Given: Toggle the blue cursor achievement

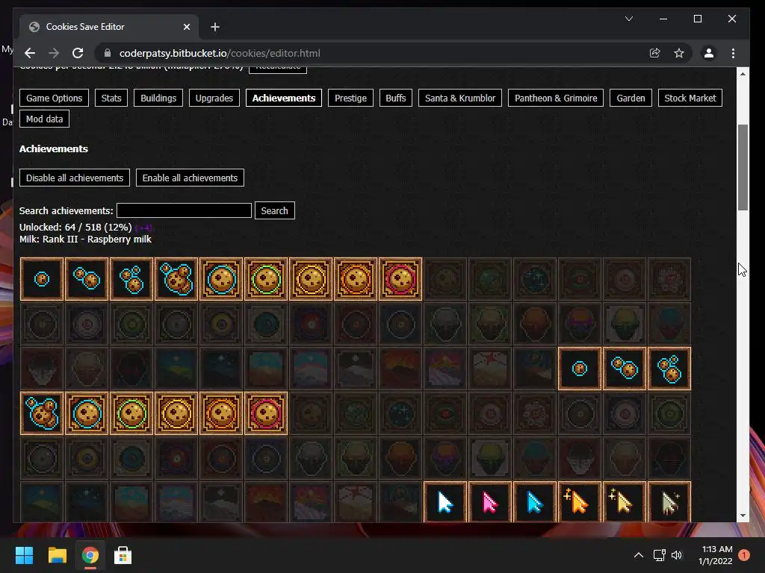Looking at the screenshot, I should [535, 502].
